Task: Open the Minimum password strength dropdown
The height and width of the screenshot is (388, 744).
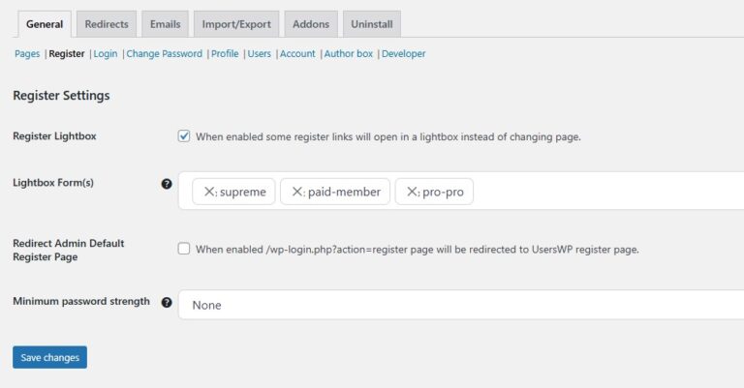Action: pos(461,305)
